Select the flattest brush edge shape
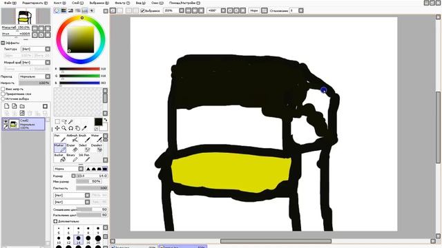442x248 pixels. [x=105, y=169]
